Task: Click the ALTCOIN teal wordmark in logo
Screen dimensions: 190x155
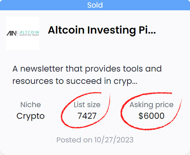Action: [x=29, y=32]
